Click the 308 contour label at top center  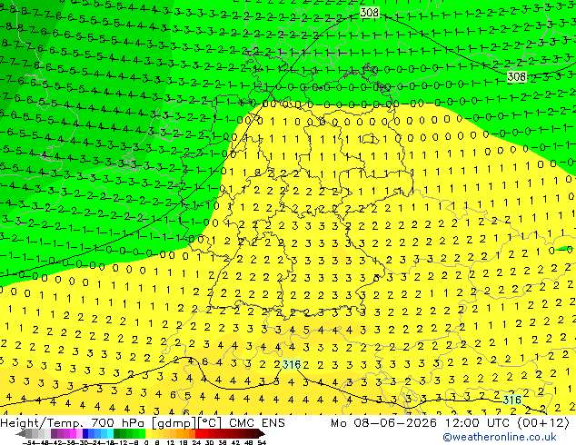(369, 13)
